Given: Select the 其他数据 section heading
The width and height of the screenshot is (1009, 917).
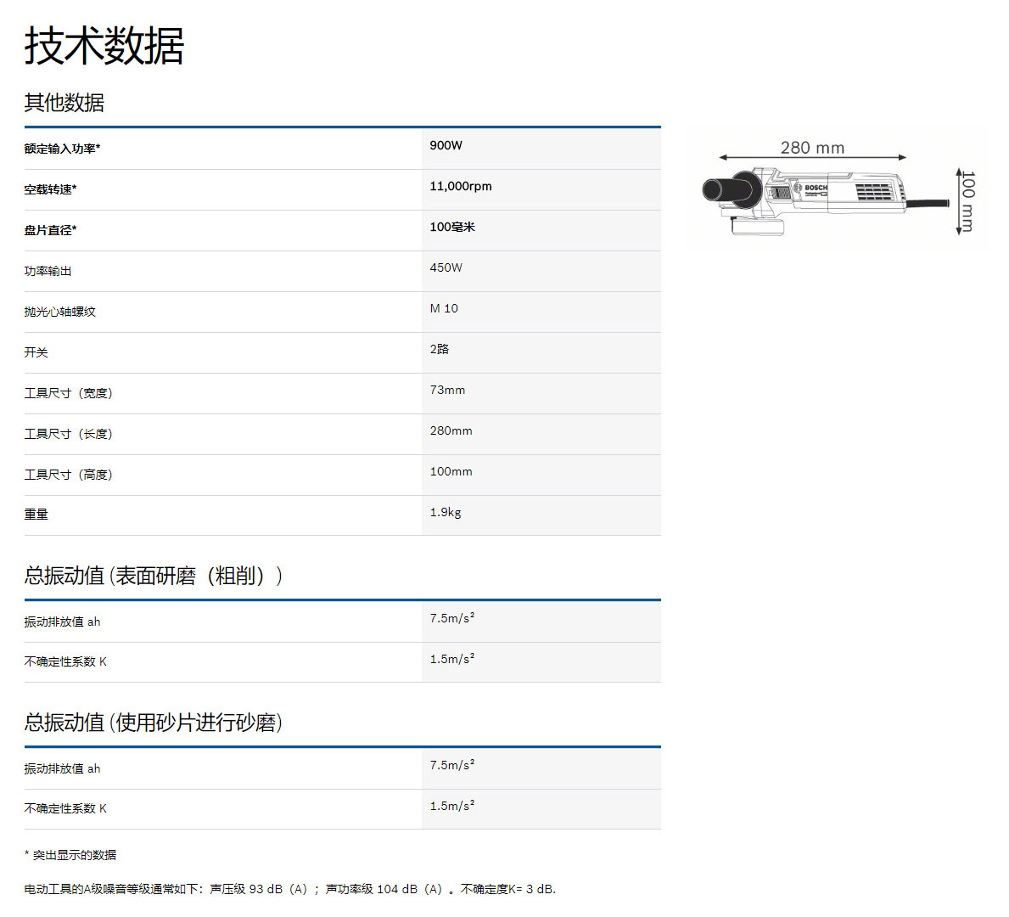Looking at the screenshot, I should pyautogui.click(x=64, y=103).
